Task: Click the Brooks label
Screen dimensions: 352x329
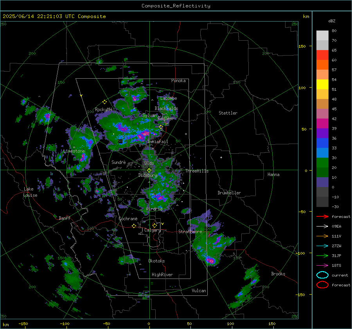Action: pos(278,274)
